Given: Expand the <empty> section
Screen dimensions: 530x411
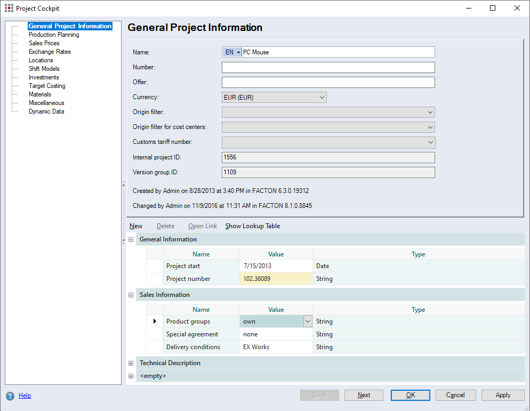Looking at the screenshot, I should (x=131, y=376).
